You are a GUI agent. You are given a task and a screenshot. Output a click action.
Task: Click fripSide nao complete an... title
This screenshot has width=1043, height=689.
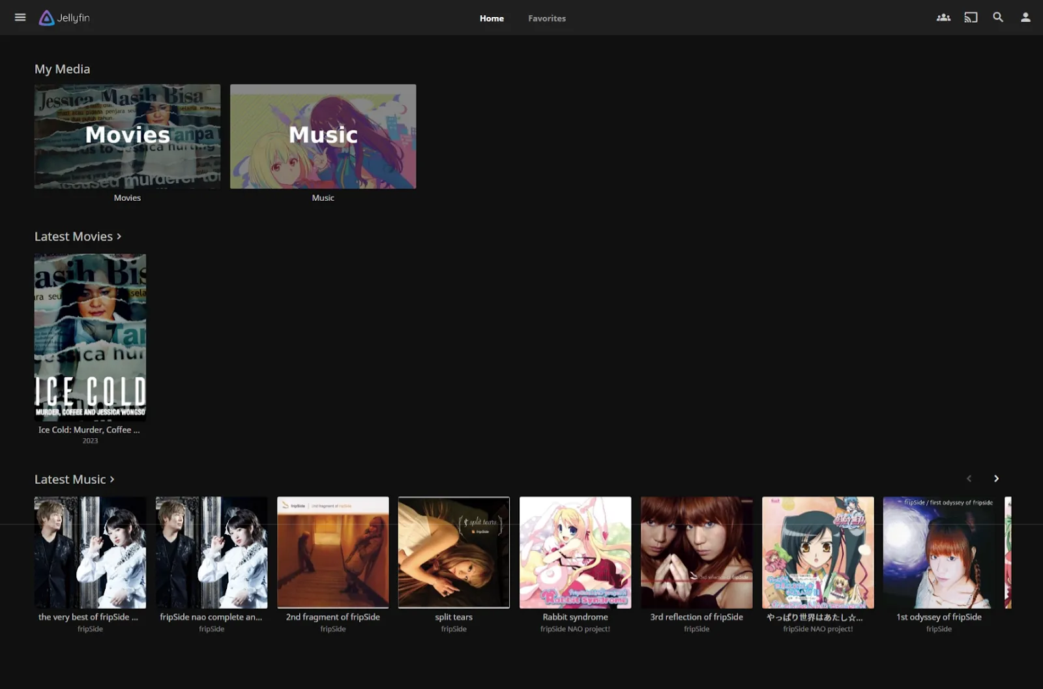pyautogui.click(x=211, y=617)
